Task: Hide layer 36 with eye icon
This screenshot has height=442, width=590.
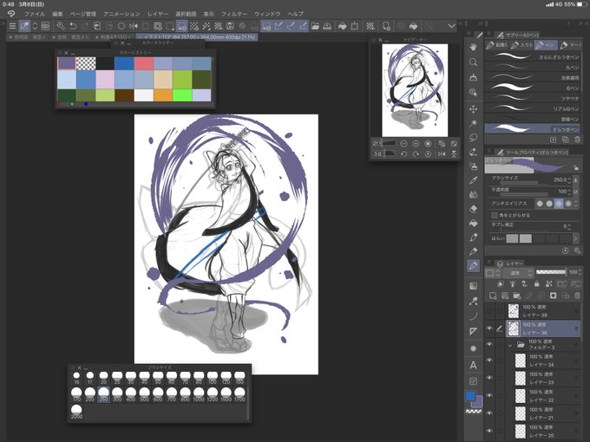Action: [x=489, y=328]
